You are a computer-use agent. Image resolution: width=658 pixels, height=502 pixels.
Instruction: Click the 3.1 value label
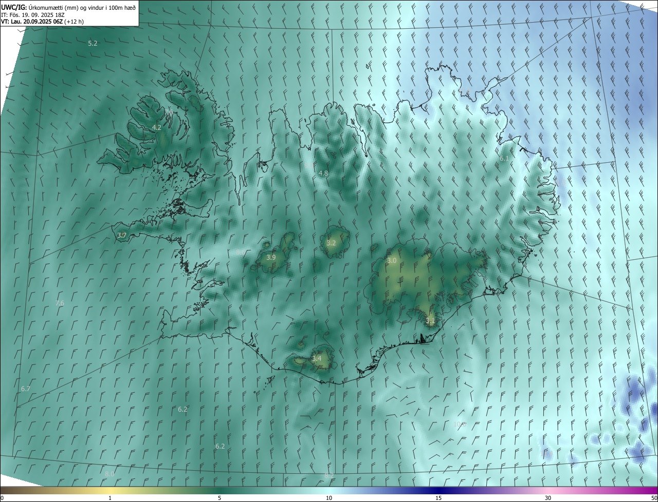(x=430, y=321)
